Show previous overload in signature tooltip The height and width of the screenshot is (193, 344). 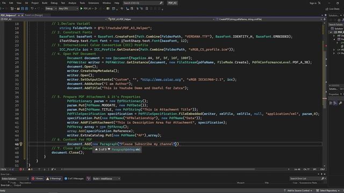coord(96,149)
